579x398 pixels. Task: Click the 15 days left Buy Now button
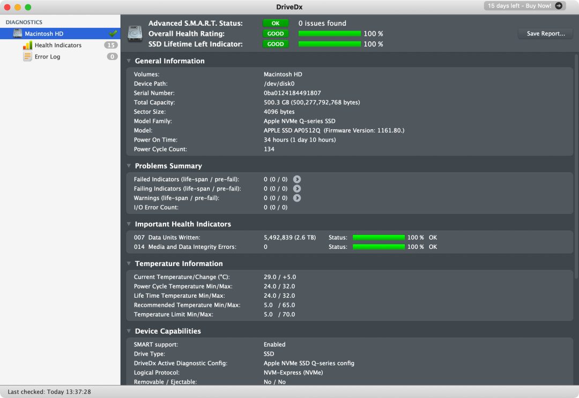click(x=525, y=5)
